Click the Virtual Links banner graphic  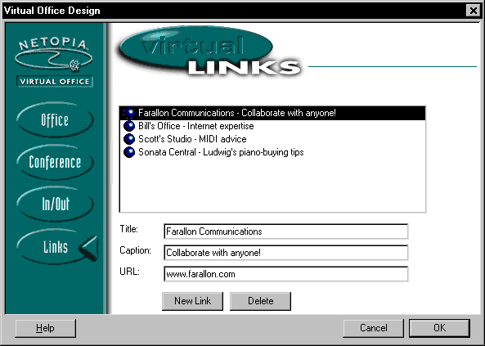pyautogui.click(x=210, y=52)
